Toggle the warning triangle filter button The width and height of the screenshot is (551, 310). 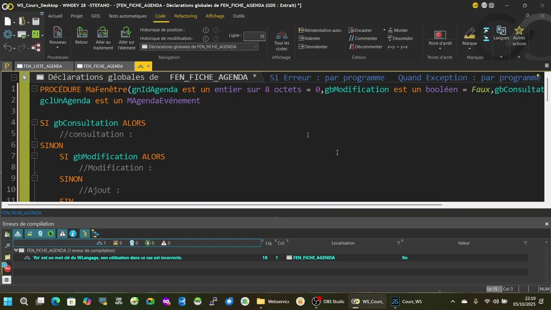pyautogui.click(x=62, y=233)
